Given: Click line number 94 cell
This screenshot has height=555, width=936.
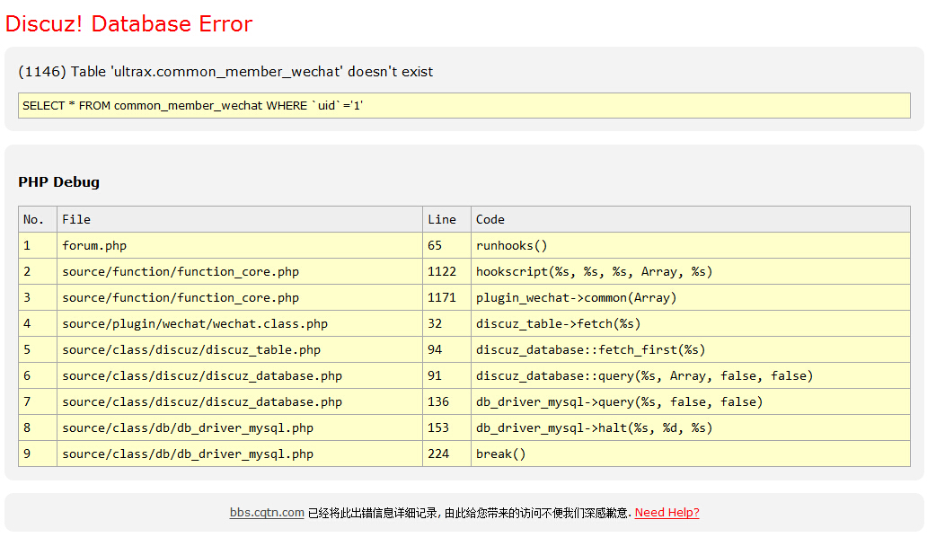Looking at the screenshot, I should point(446,349).
